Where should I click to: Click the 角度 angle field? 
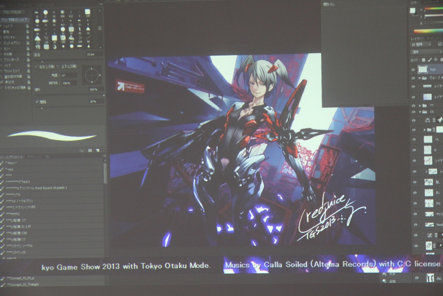click(x=69, y=75)
